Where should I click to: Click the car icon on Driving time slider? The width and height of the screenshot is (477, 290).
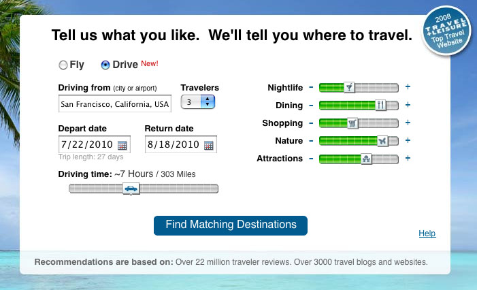[131, 189]
